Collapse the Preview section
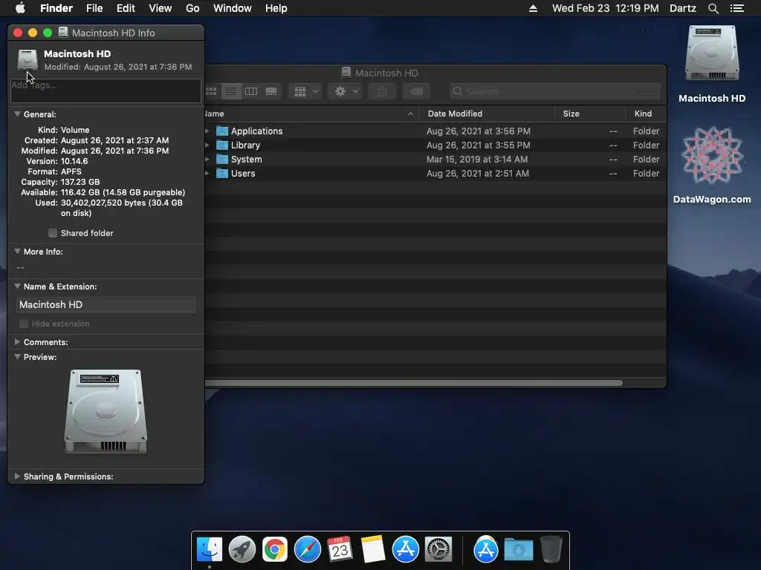The width and height of the screenshot is (761, 570). click(x=18, y=357)
